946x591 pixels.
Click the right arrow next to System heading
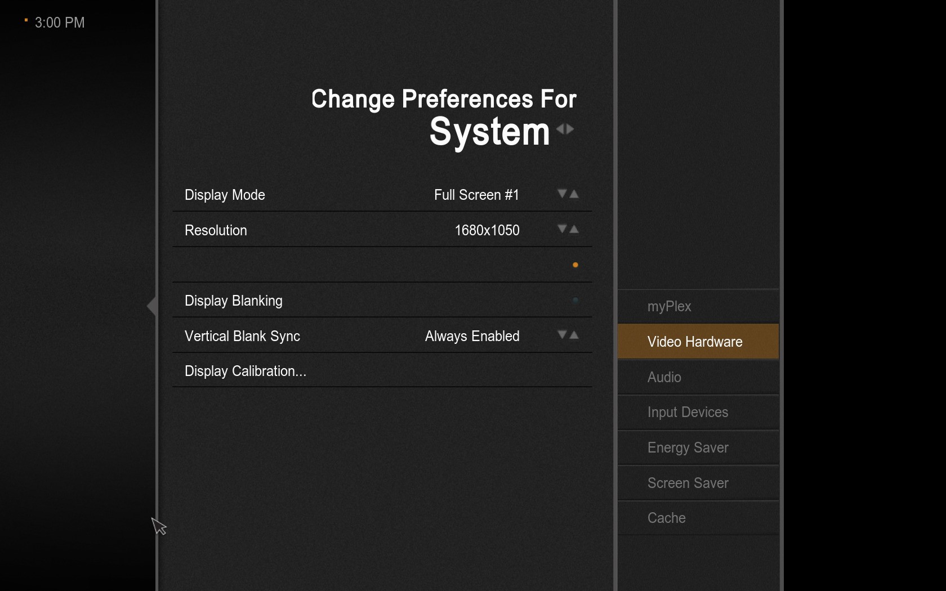tap(570, 129)
